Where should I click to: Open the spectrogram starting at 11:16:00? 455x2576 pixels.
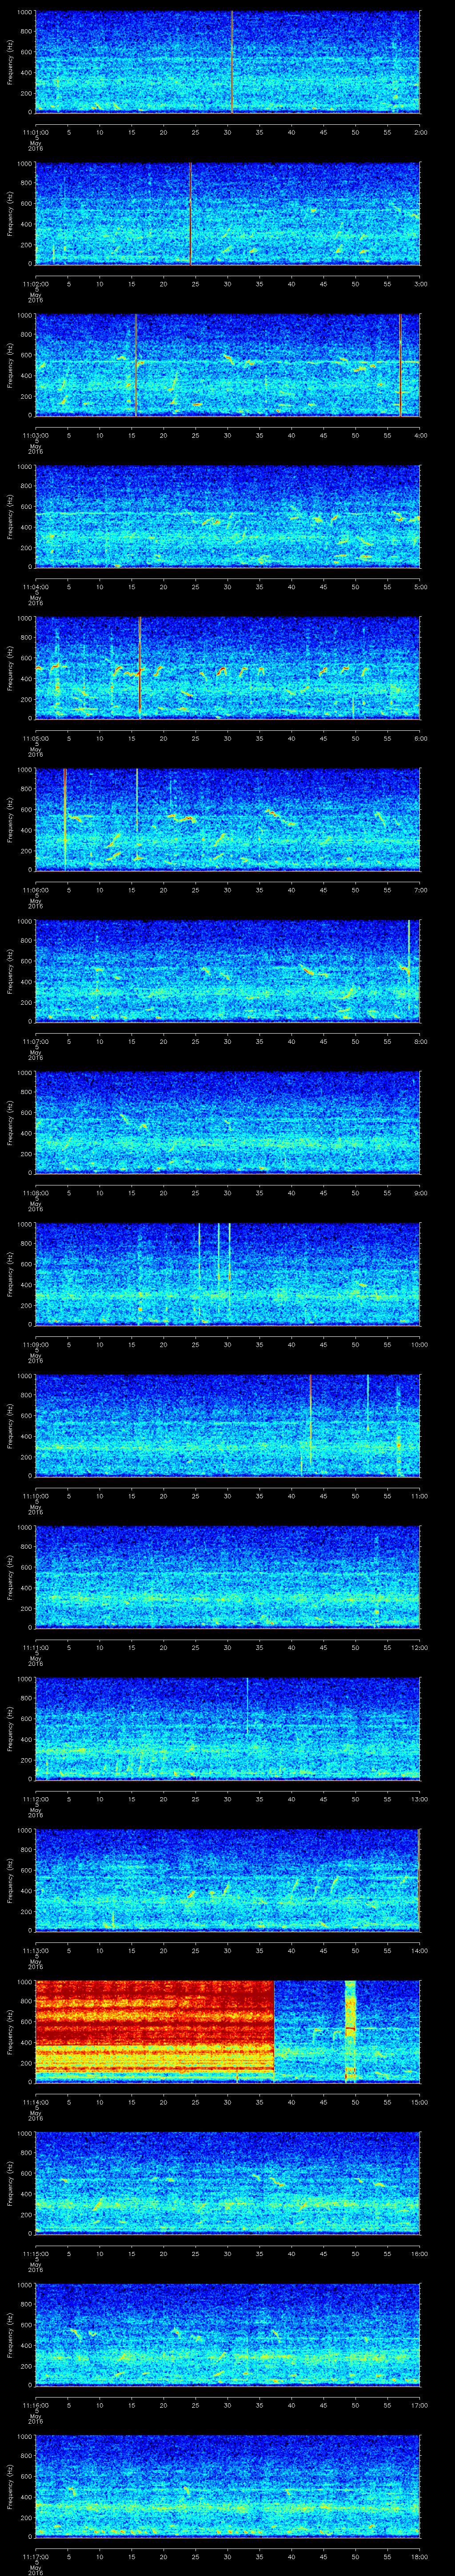[x=228, y=2334]
